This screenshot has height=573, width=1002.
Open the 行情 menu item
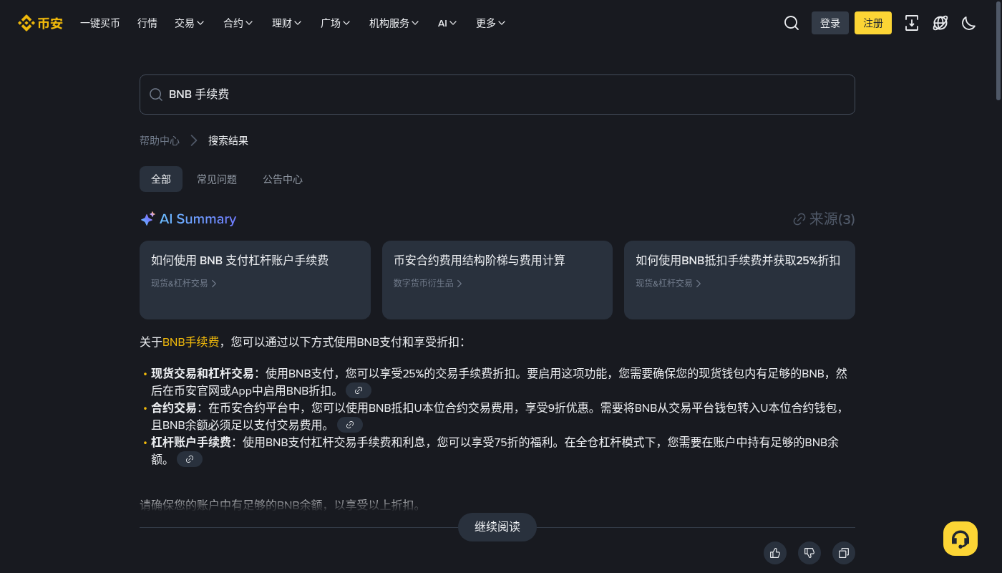(x=147, y=23)
